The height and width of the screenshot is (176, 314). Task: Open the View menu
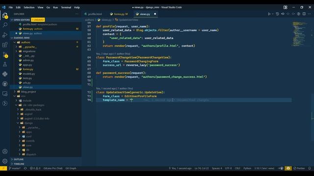tap(40, 7)
